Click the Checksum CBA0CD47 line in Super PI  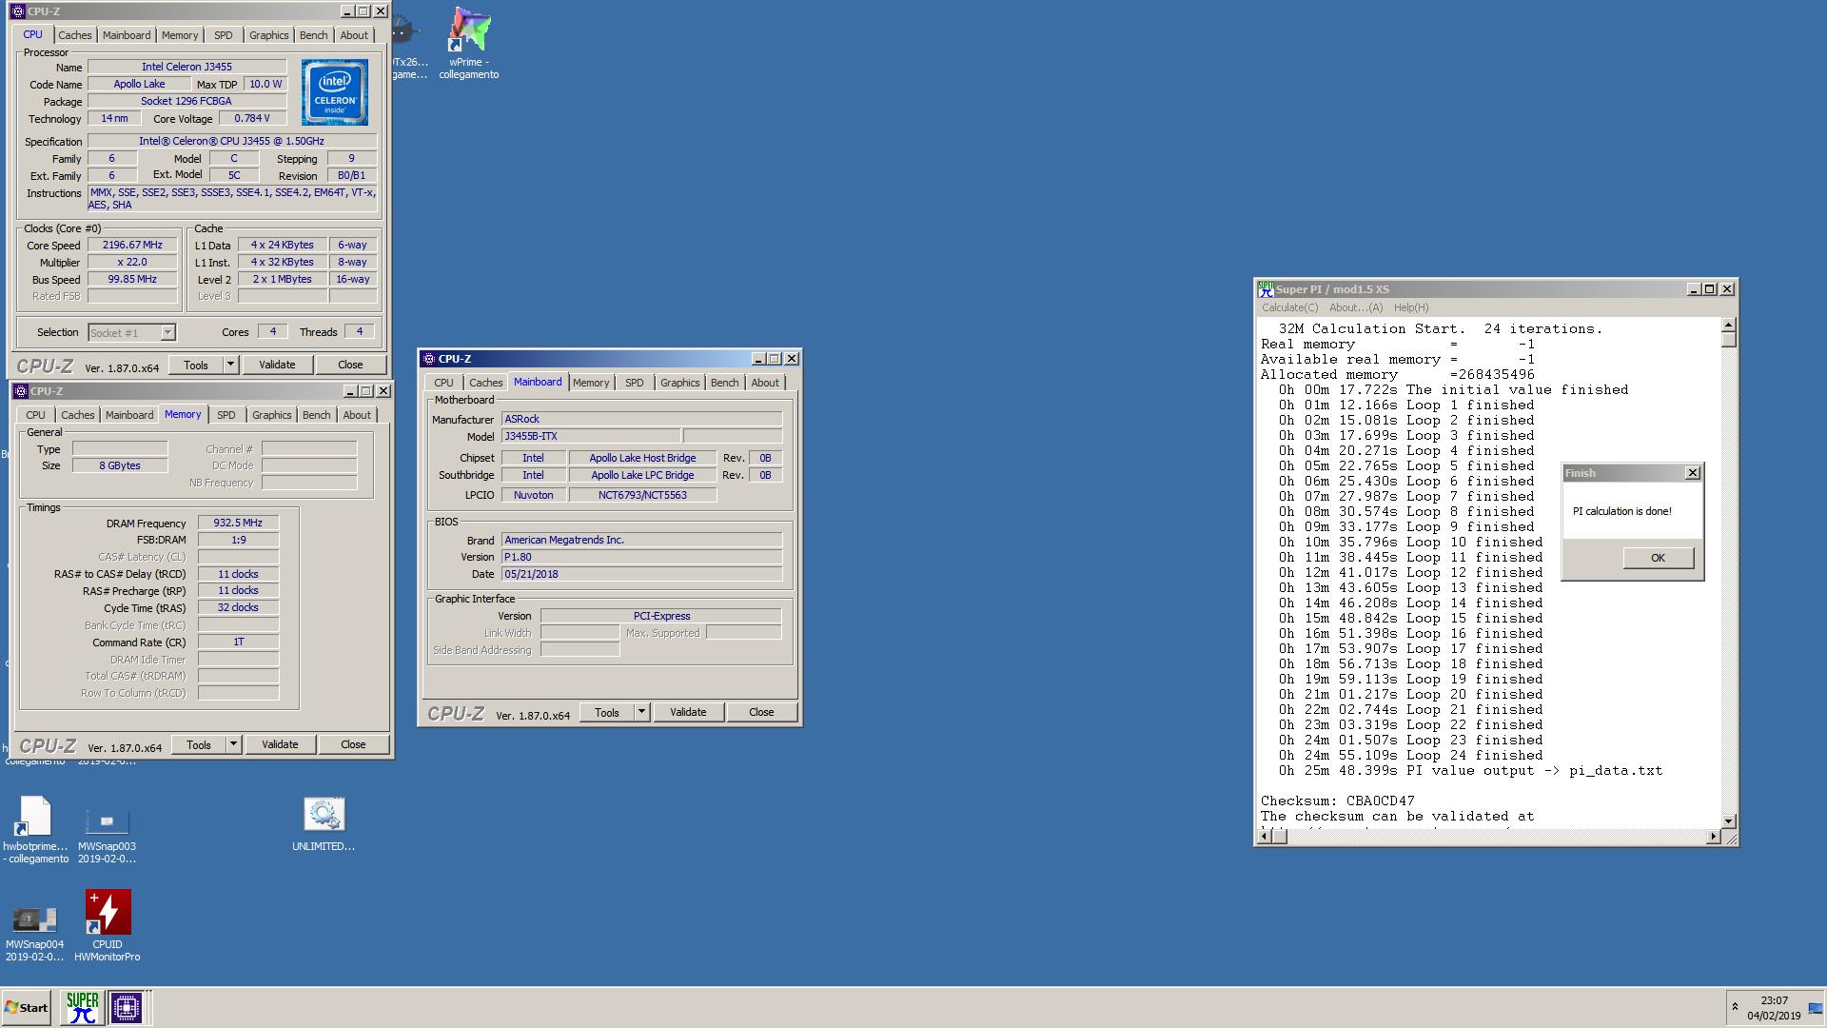1337,801
